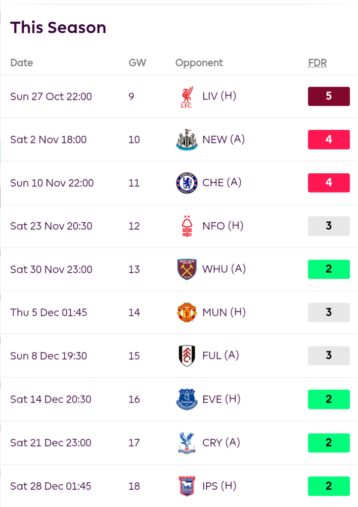Select the Chelsea club badge
Viewport: 358px width, 507px height.
click(187, 183)
